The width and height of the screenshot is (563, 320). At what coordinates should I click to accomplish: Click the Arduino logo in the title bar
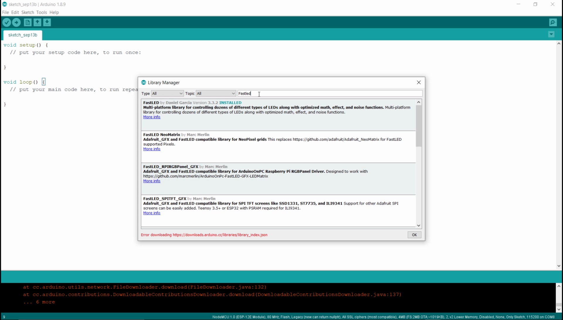[x=4, y=4]
